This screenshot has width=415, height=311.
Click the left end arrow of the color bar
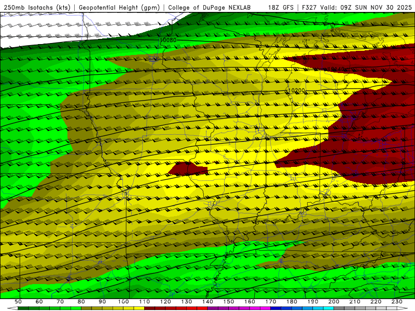[12, 308]
